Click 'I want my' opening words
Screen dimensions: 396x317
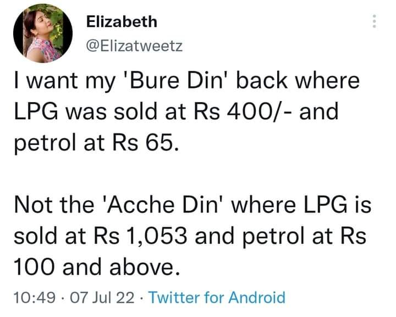coord(64,81)
